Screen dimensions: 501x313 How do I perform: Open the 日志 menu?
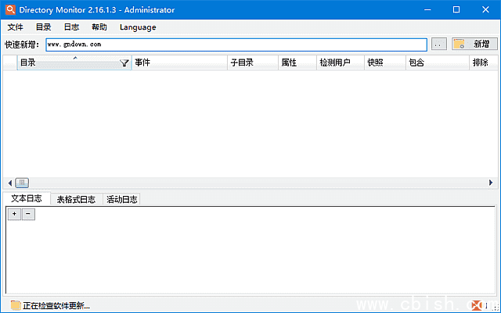(71, 27)
